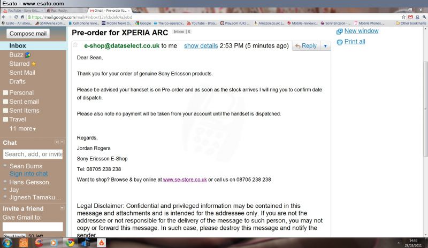Click Sign into chat link
This screenshot has height=248, width=428.
[29, 174]
